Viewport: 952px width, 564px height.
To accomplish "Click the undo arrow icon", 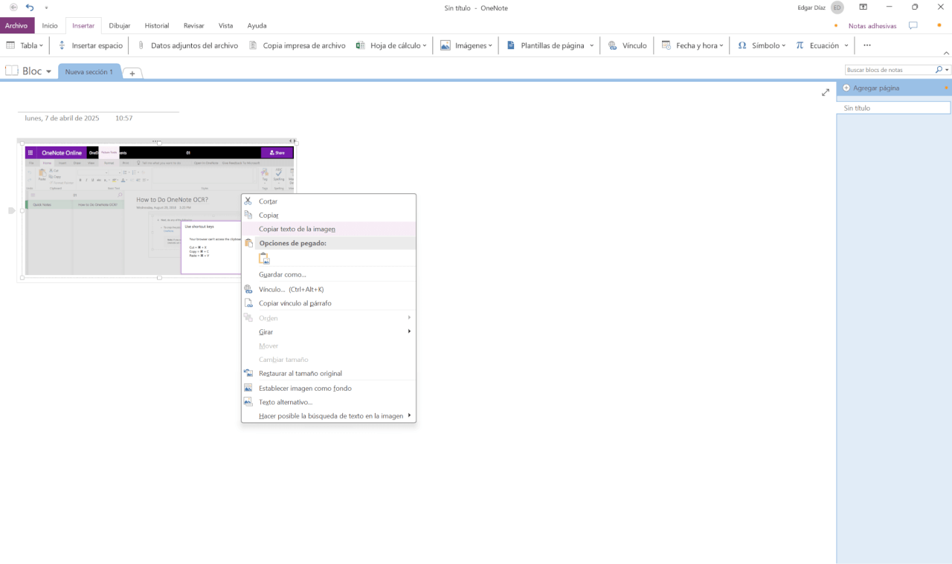I will tap(30, 7).
